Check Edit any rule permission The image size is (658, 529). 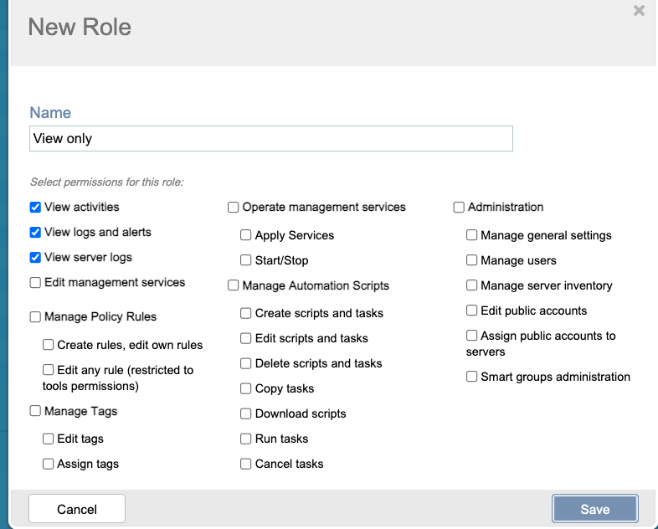pyautogui.click(x=49, y=370)
